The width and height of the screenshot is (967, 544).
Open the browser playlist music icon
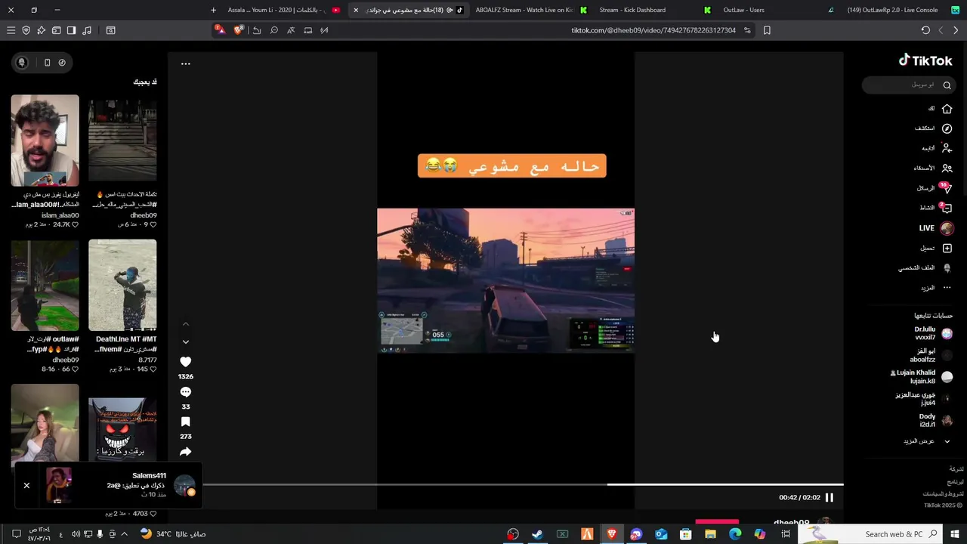[86, 30]
